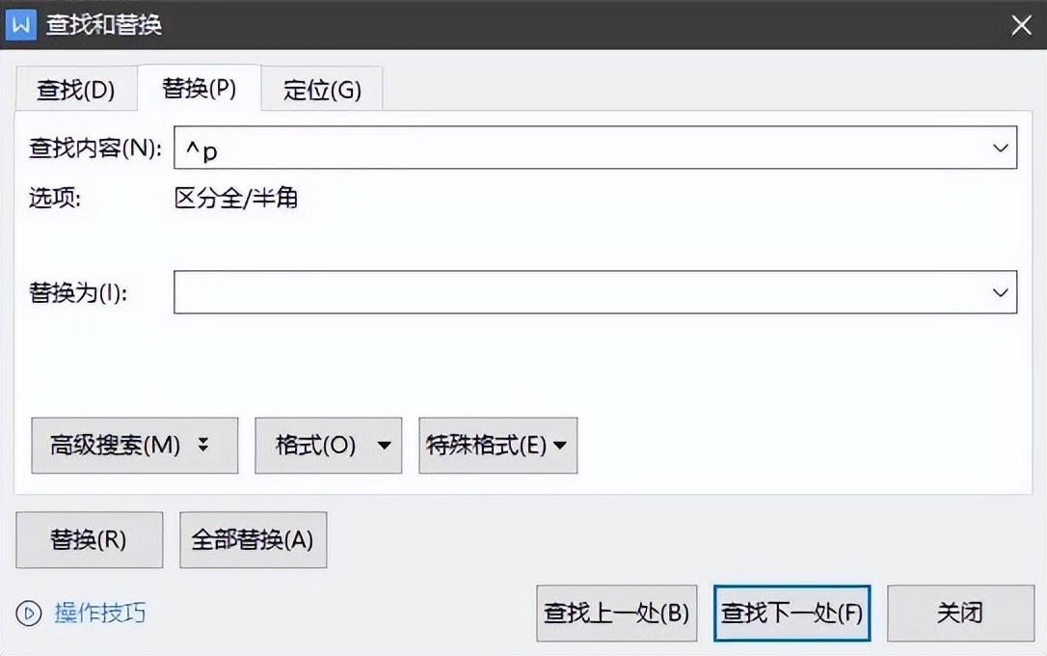This screenshot has height=656, width=1047.
Task: Click 查找下一处(F) to find next
Action: 792,613
